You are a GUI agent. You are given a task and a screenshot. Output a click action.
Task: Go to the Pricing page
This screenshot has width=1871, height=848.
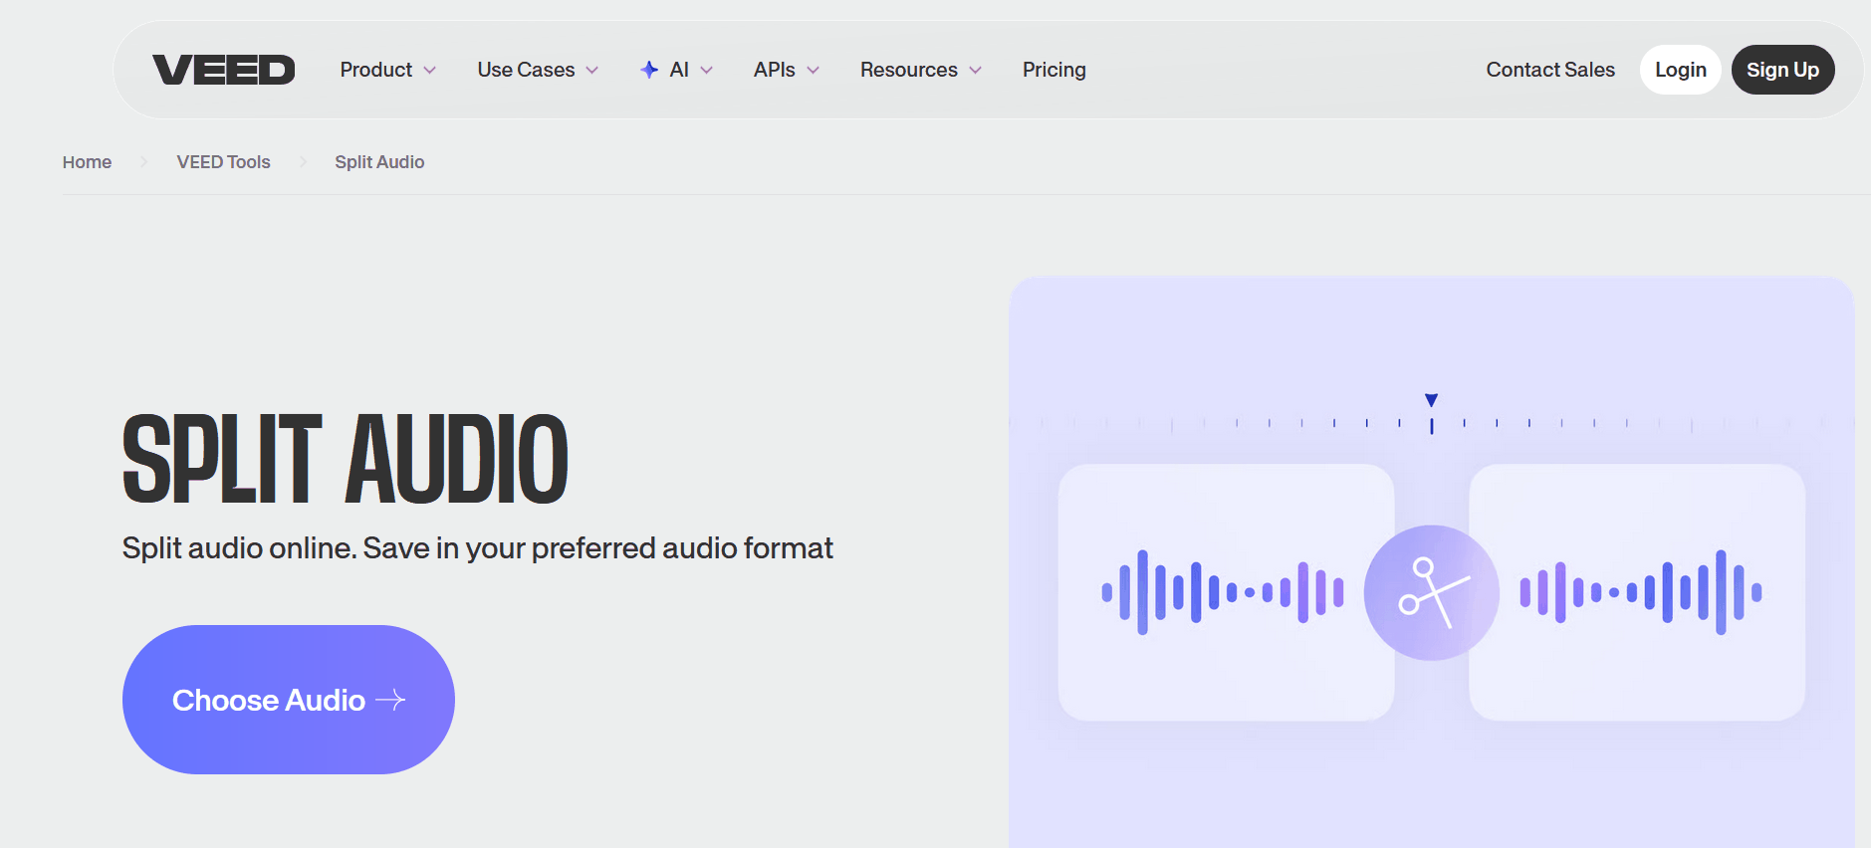pos(1053,70)
